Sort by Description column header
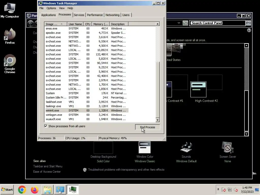Viewport: 260px width, 195px height. 119,24
